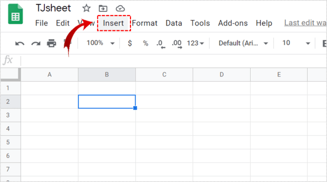This screenshot has width=327, height=182.
Task: Click the undo arrow icon
Action: [19, 43]
